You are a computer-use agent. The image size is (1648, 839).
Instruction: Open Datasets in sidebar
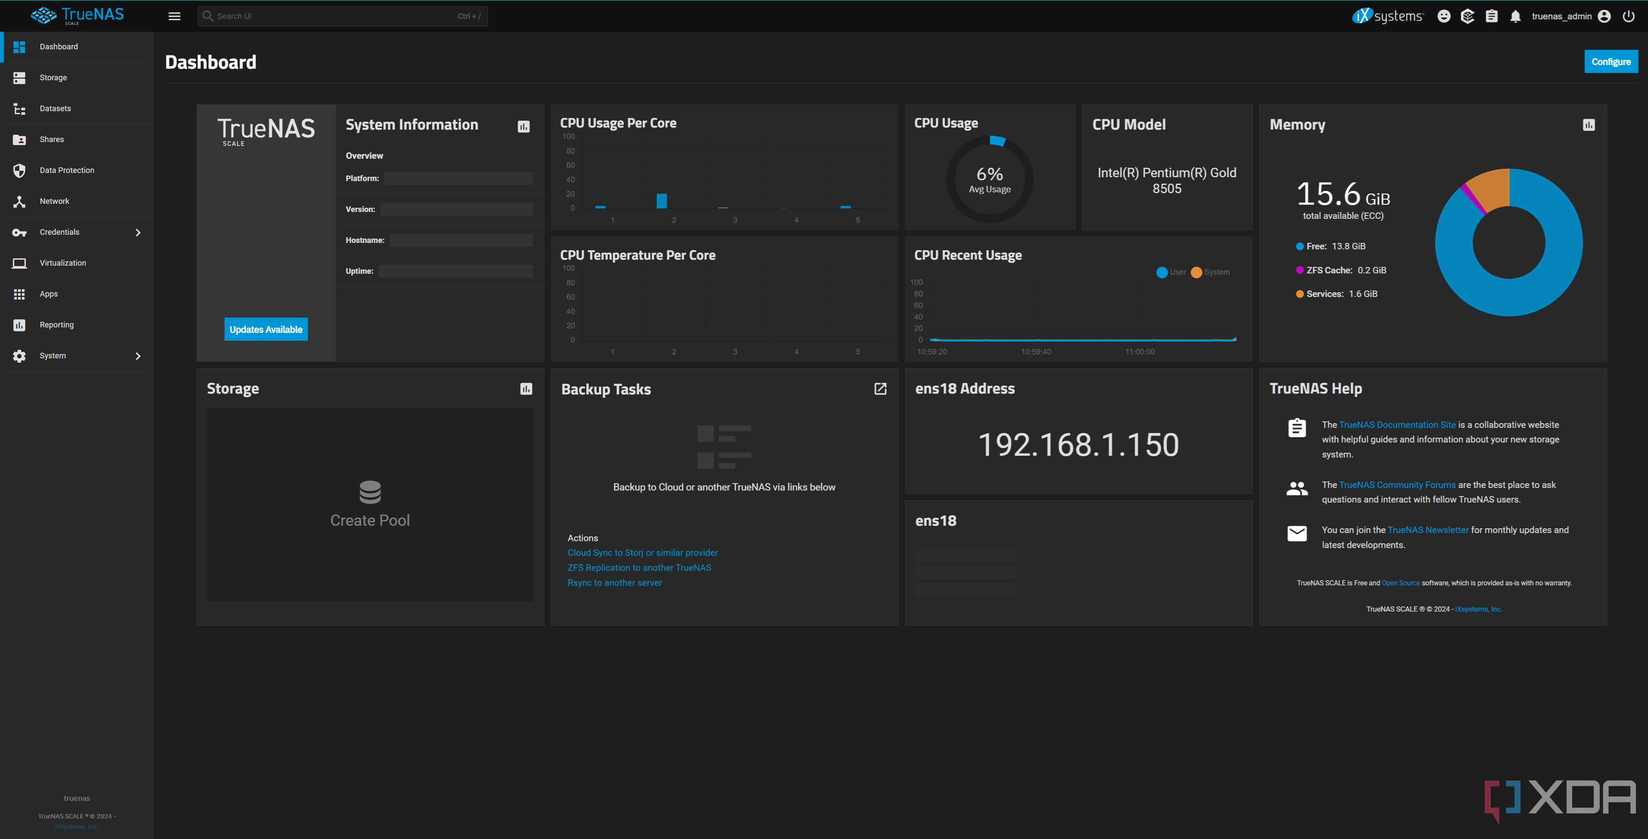(77, 109)
